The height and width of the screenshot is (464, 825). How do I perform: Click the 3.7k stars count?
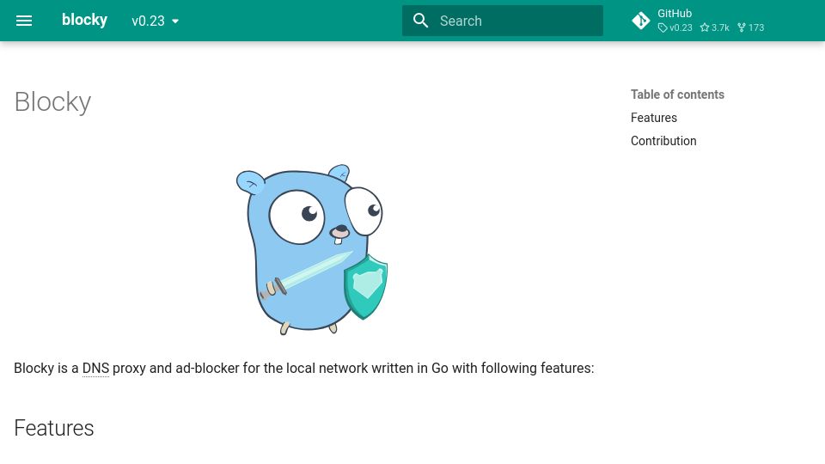pos(714,27)
